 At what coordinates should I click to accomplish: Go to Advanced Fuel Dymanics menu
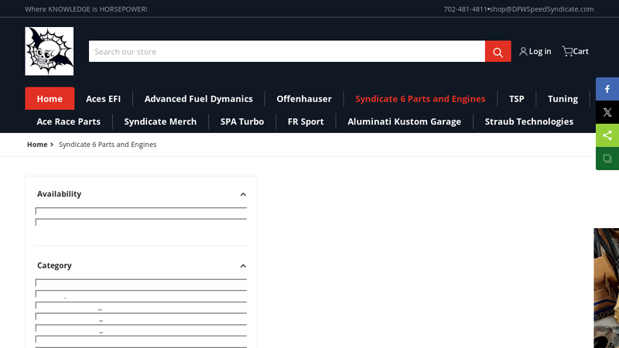[198, 98]
